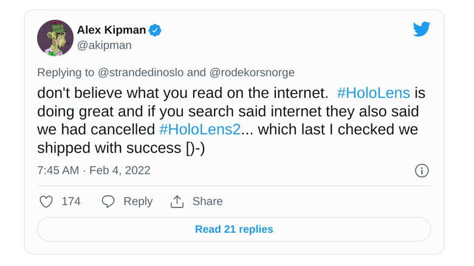Click Read 21 replies button
Viewport: 474px width, 266px height.
pos(234,229)
